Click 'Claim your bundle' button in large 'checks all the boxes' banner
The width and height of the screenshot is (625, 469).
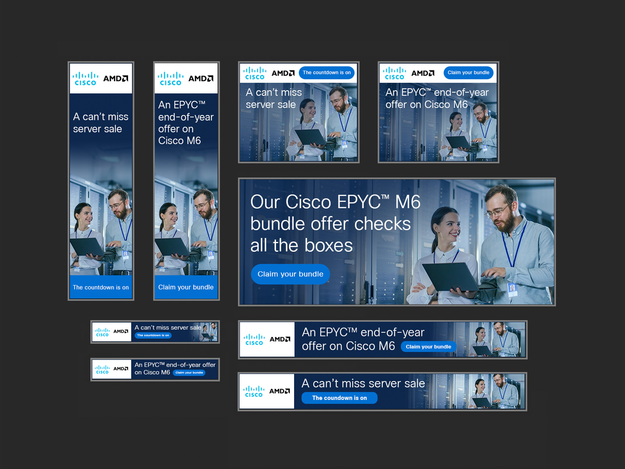click(290, 274)
